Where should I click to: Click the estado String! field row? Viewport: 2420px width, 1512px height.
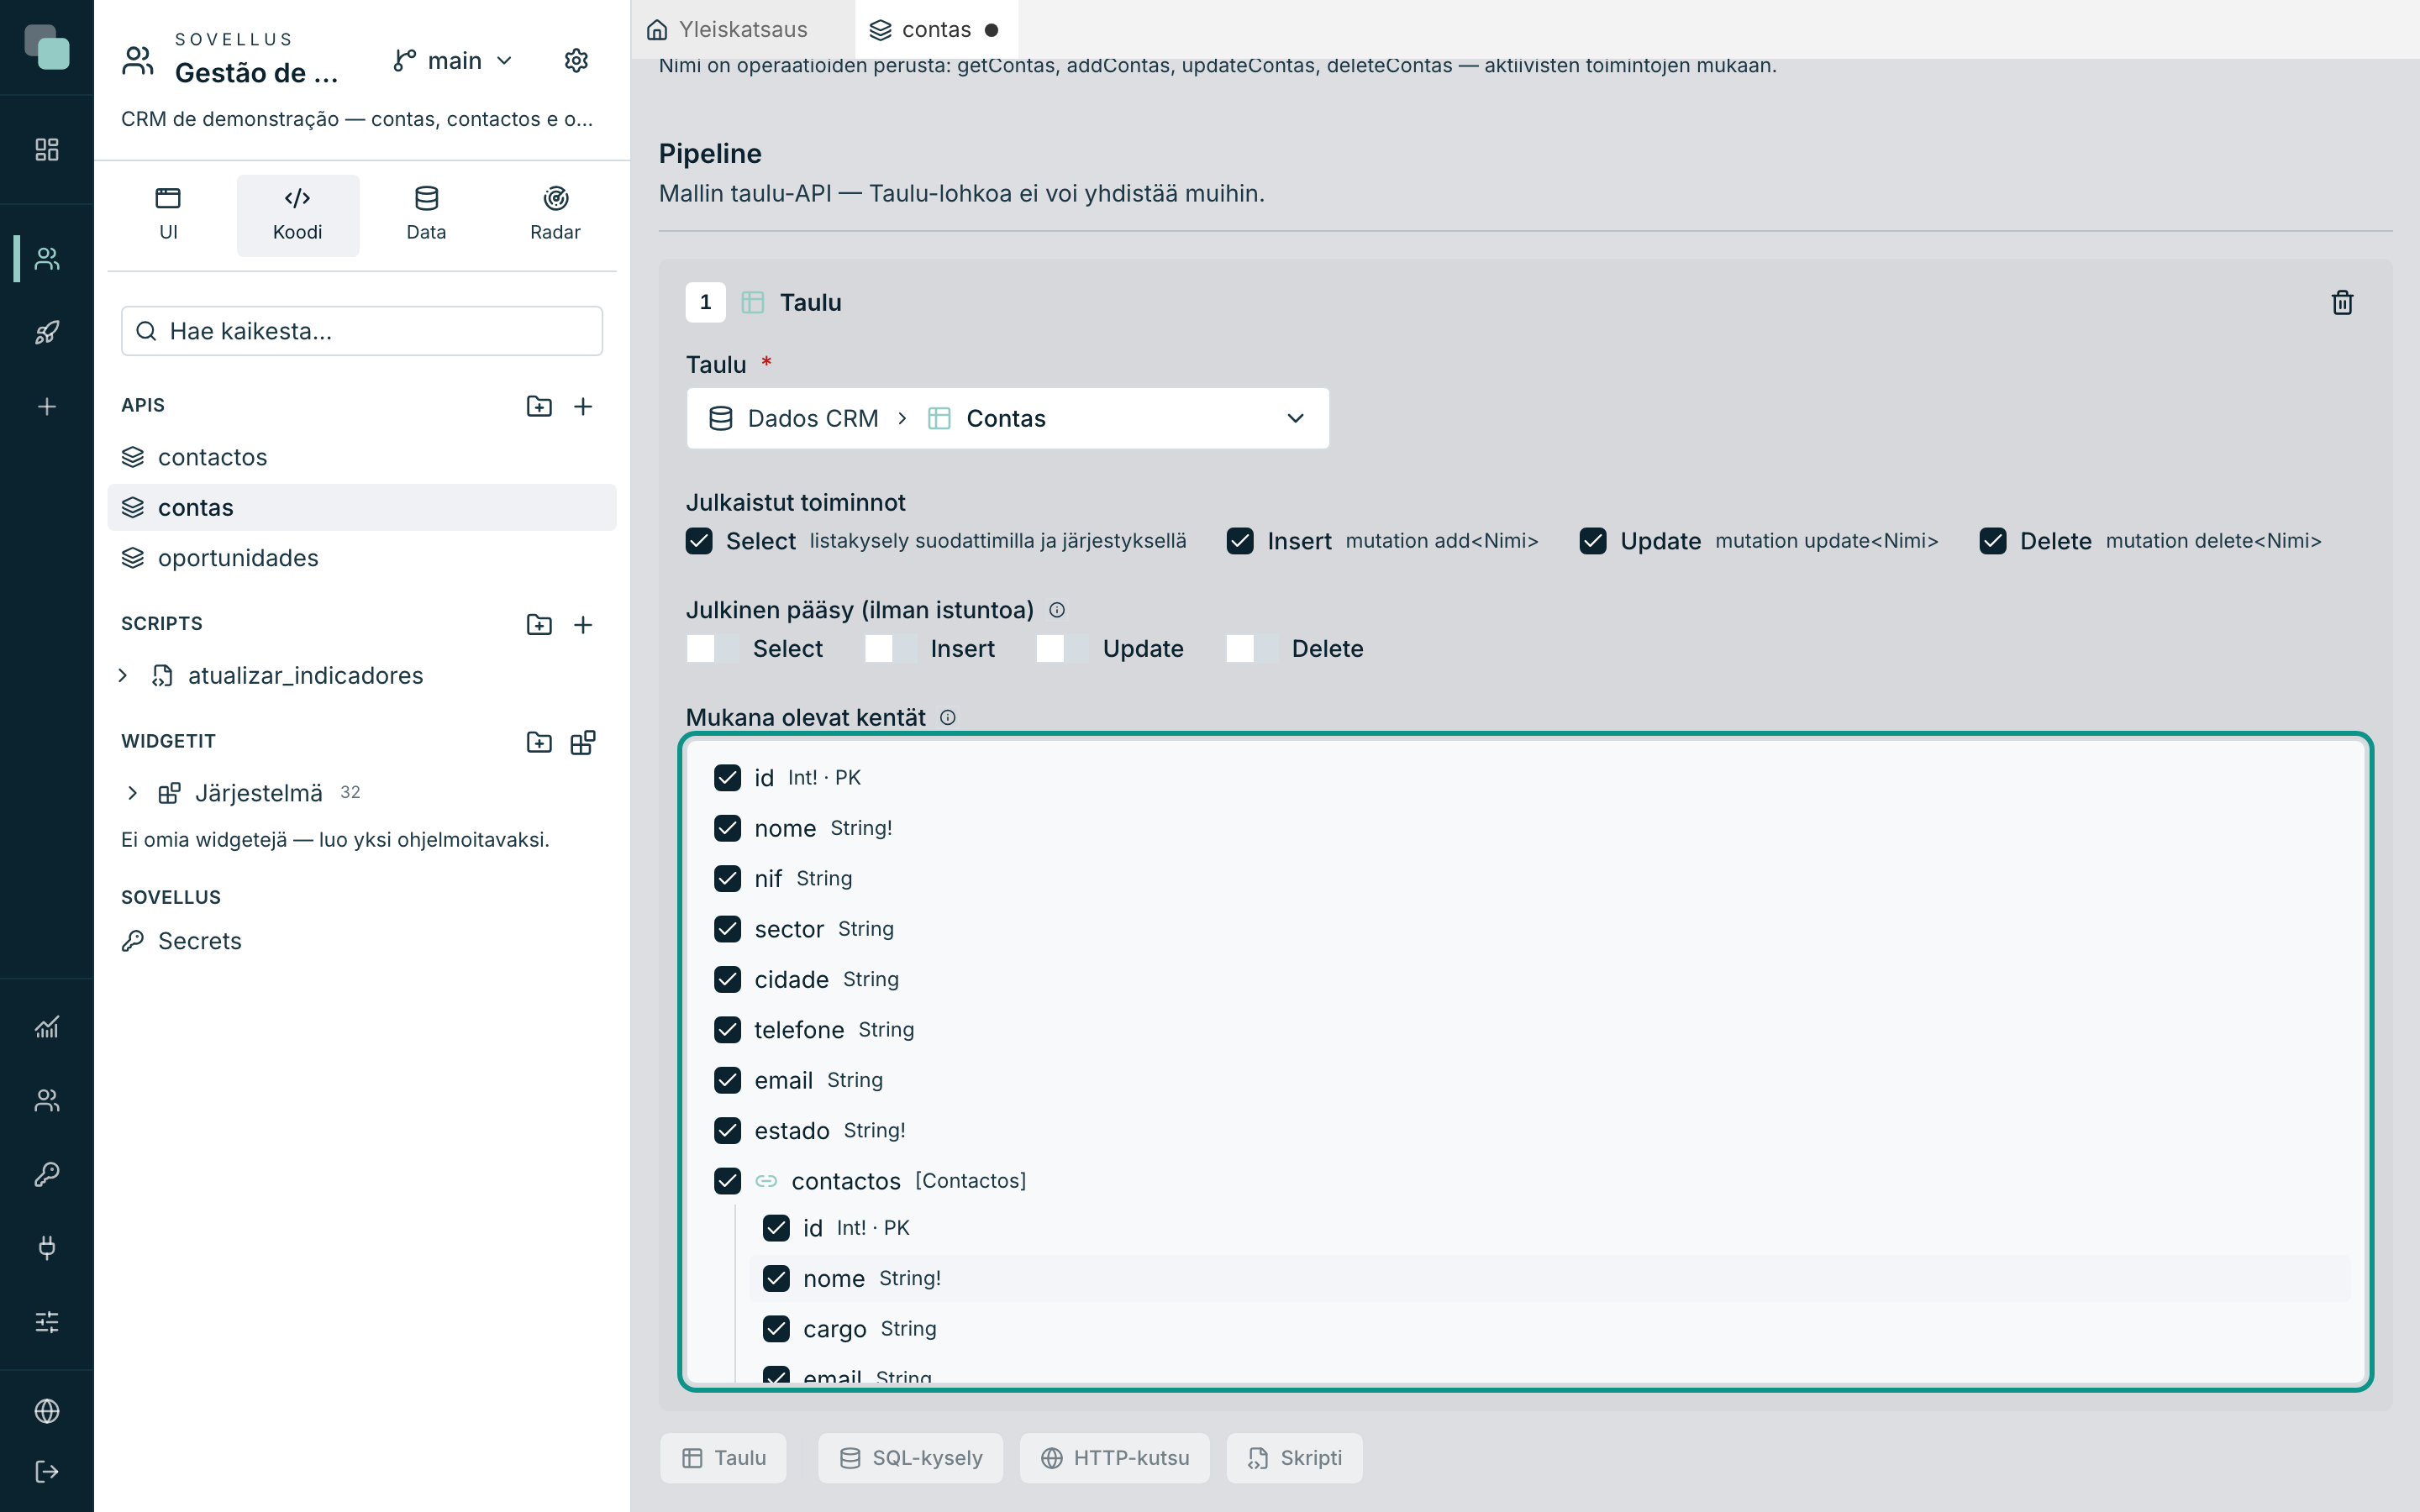[1525, 1130]
